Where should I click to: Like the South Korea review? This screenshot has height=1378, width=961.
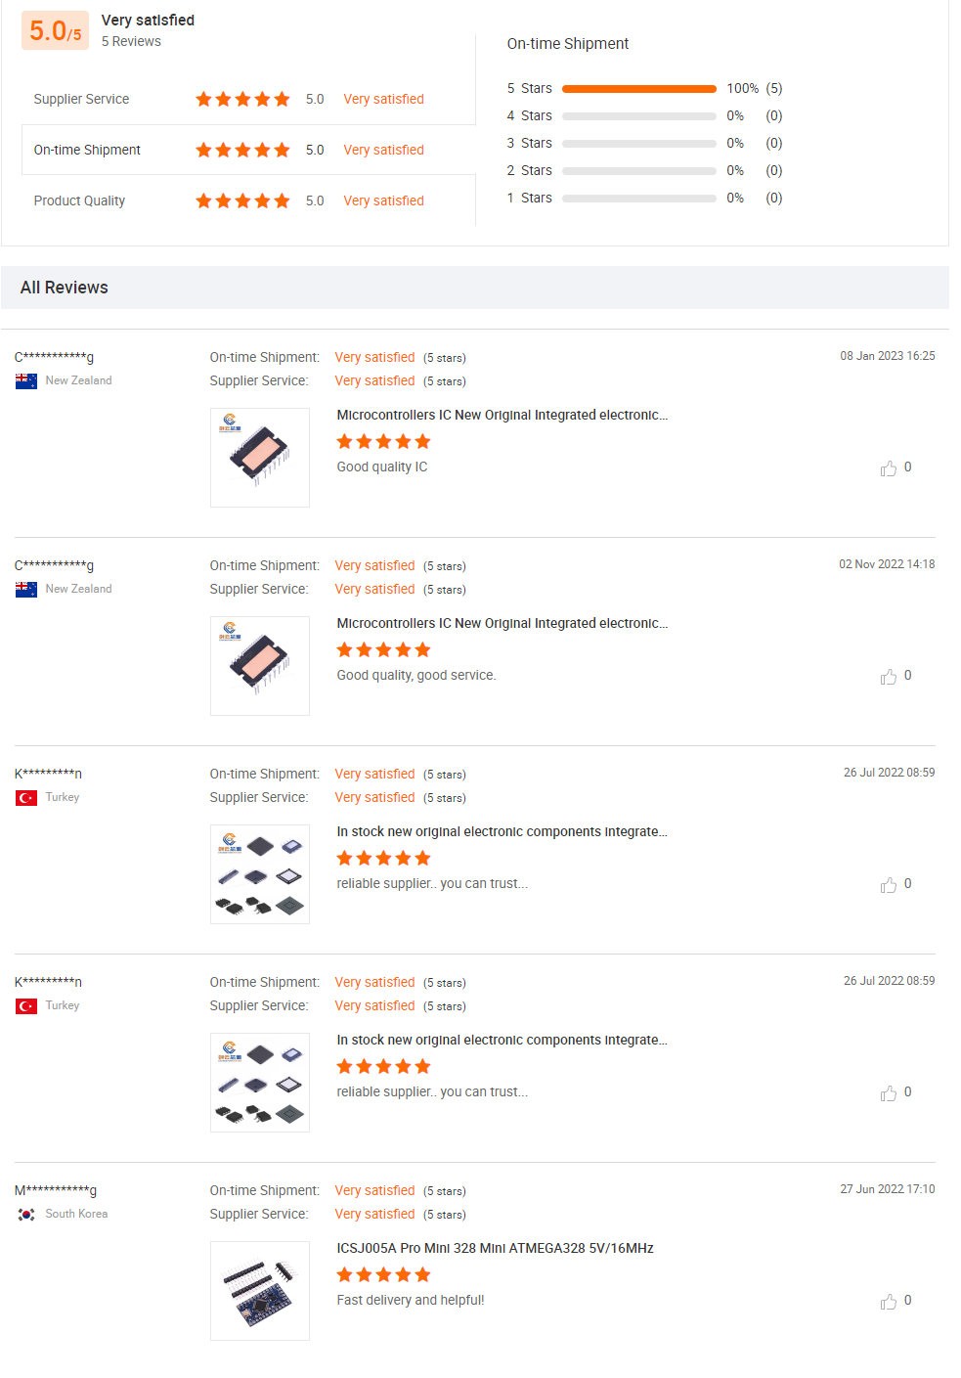pyautogui.click(x=889, y=1302)
